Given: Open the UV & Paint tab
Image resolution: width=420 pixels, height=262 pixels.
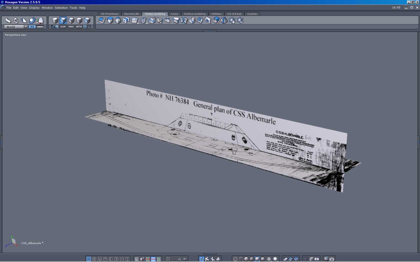Looking at the screenshot, I should pyautogui.click(x=234, y=14).
